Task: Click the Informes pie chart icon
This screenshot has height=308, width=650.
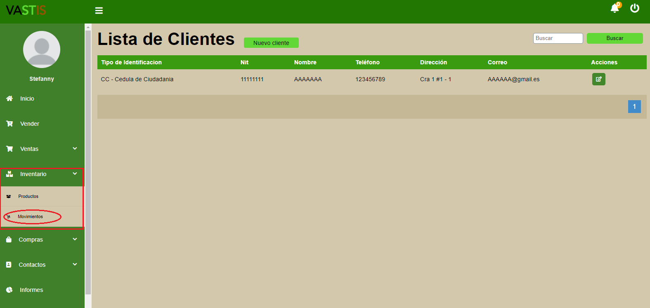Action: [x=9, y=290]
